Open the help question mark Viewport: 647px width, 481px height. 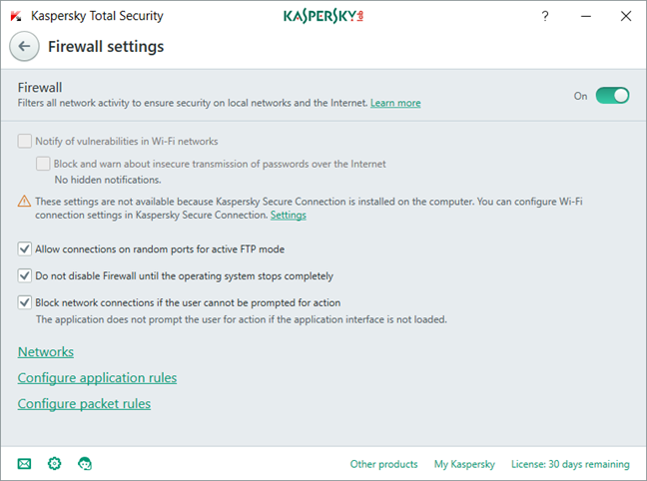click(x=545, y=16)
